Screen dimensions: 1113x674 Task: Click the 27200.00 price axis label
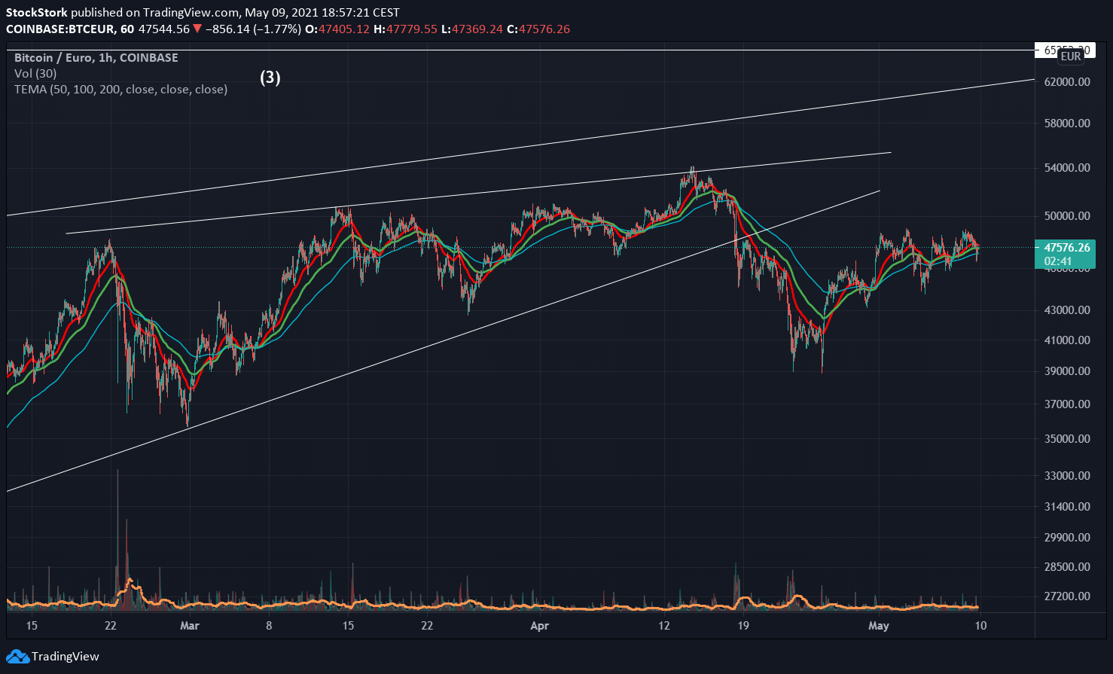[1066, 596]
